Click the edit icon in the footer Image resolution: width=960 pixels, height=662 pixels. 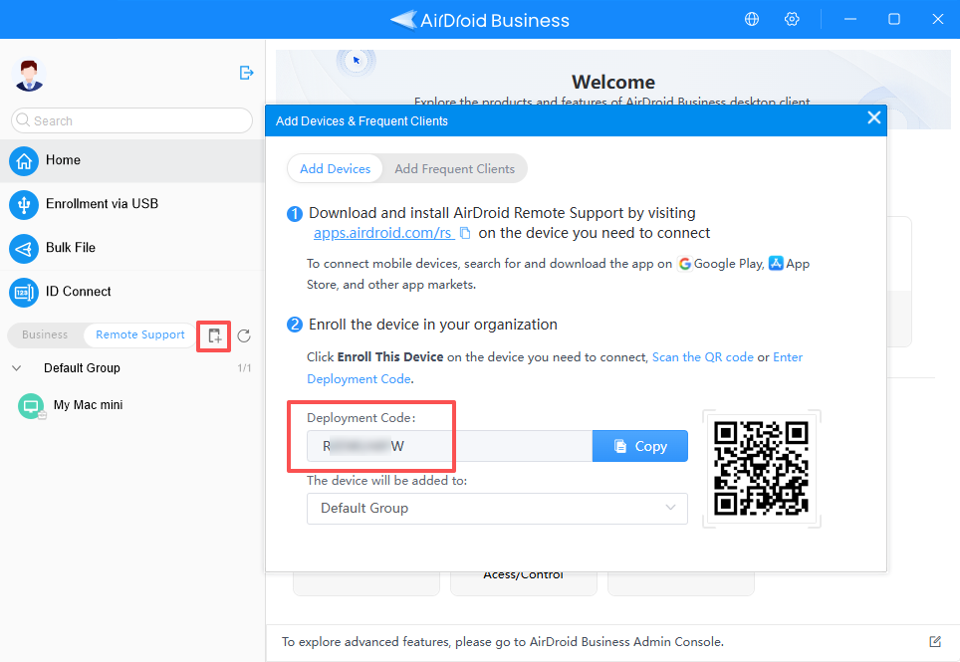(x=935, y=641)
